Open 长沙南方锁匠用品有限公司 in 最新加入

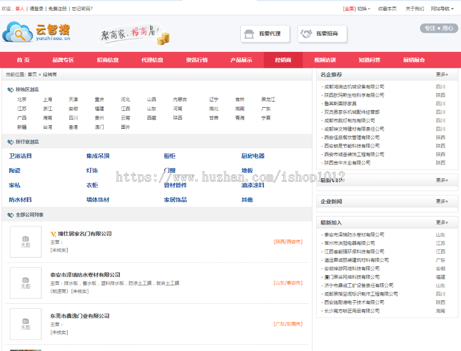point(351,311)
